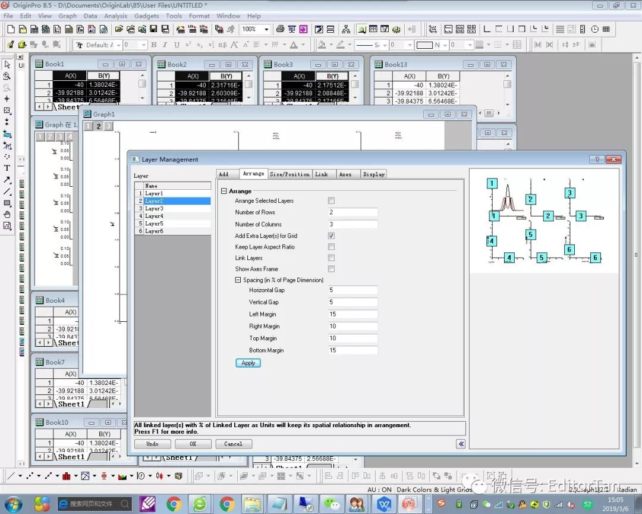Open the Analysis menu
Viewport: 642px width, 514px height.
pos(115,16)
